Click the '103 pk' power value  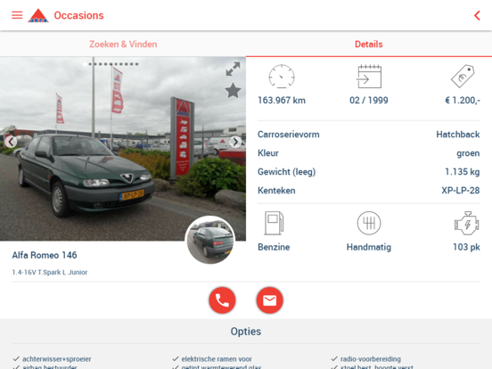tap(466, 247)
